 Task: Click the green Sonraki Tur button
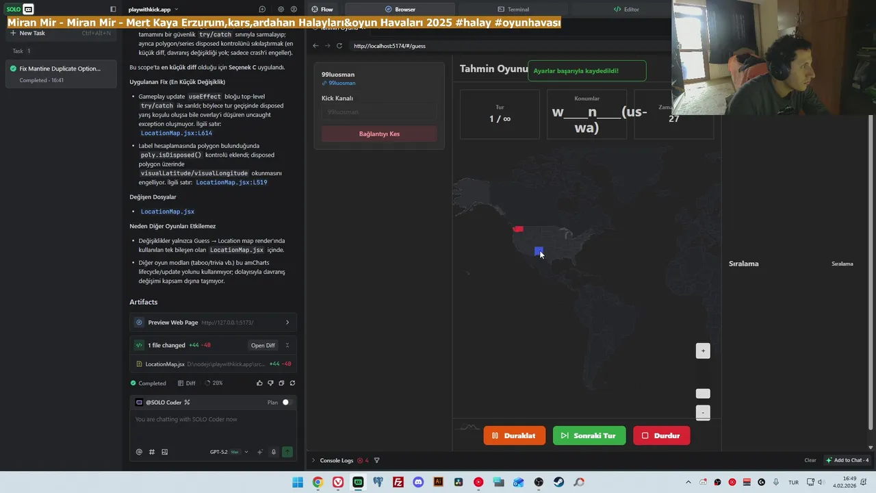[589, 435]
